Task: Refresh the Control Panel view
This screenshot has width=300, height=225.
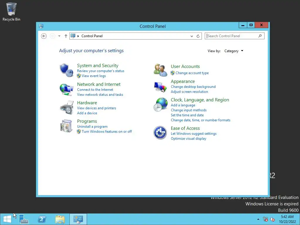Action: (198, 36)
